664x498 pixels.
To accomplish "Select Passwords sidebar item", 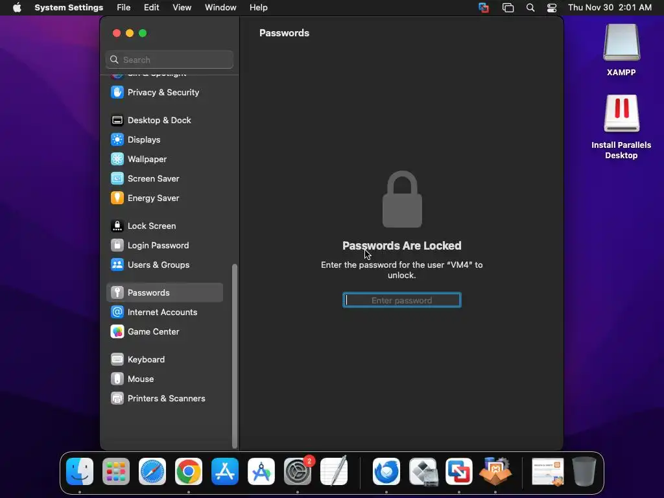I will 164,292.
